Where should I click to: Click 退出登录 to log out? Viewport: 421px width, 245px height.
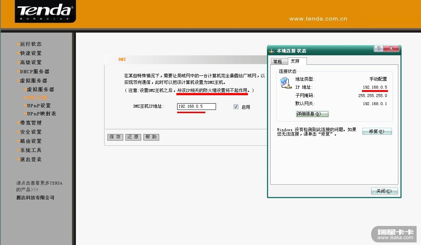coord(30,159)
